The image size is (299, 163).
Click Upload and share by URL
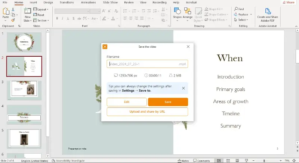pyautogui.click(x=147, y=112)
